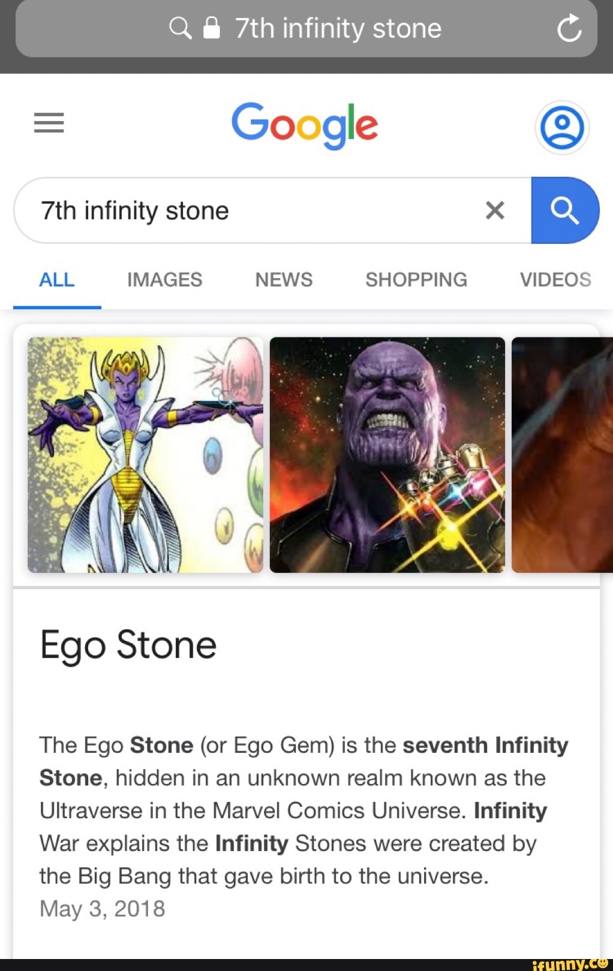Screen dimensions: 613x971
Task: Tap the page reload icon in address bar
Action: (570, 28)
